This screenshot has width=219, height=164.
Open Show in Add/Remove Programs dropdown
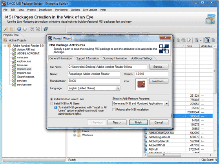pyautogui.click(x=167, y=104)
